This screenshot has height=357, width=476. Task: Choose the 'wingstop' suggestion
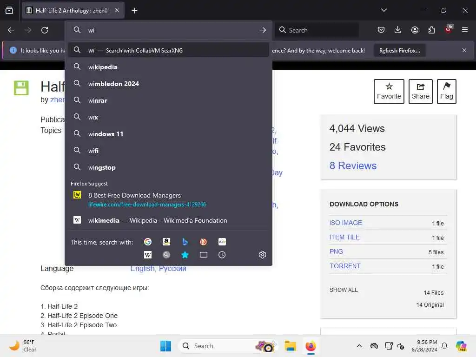(168, 167)
